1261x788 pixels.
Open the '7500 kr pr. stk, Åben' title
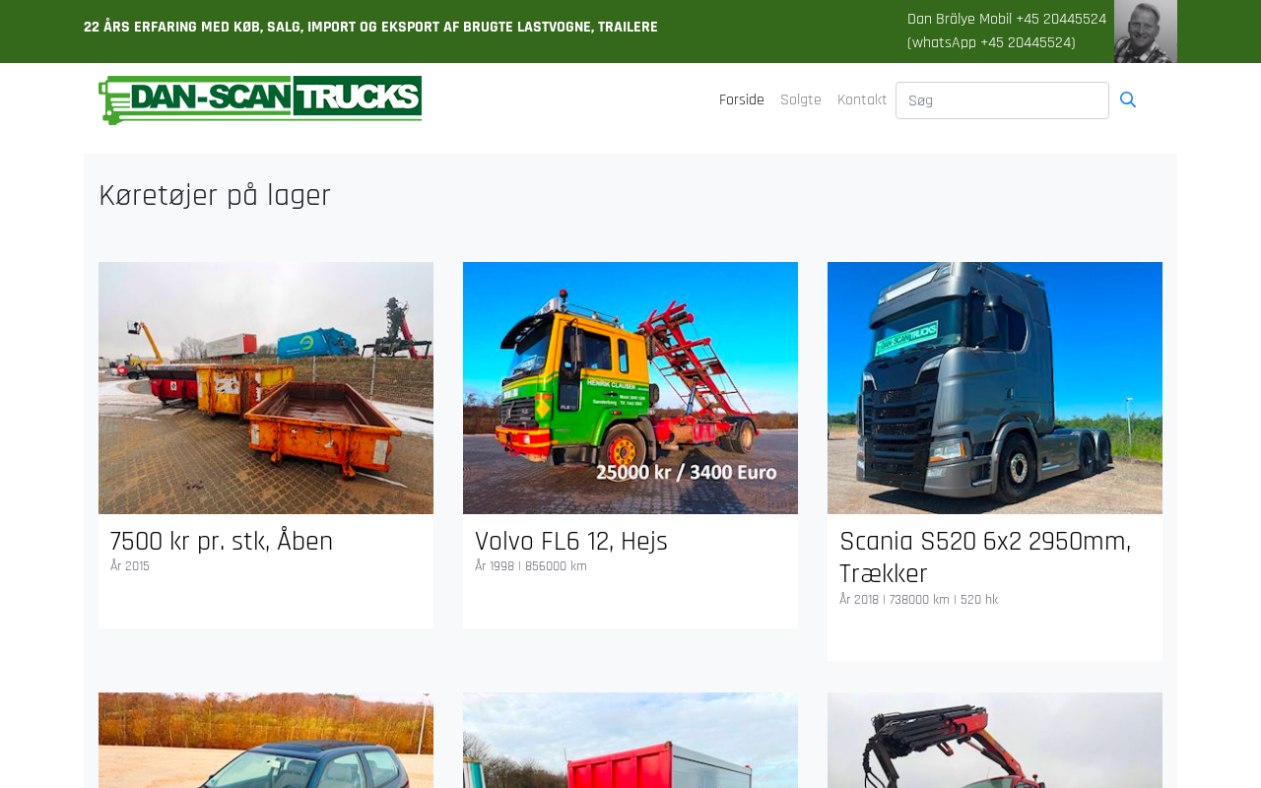point(222,542)
